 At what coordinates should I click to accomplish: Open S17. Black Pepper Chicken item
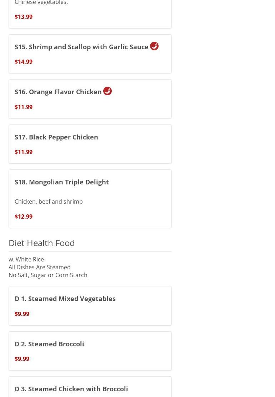(x=56, y=137)
